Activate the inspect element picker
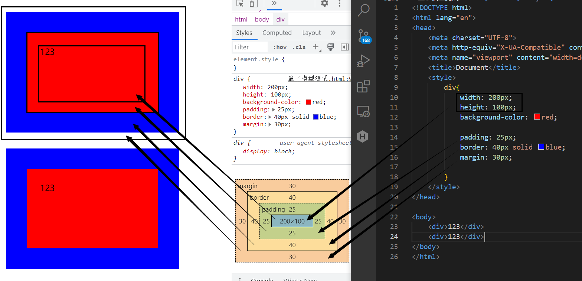The width and height of the screenshot is (582, 281). click(x=240, y=3)
